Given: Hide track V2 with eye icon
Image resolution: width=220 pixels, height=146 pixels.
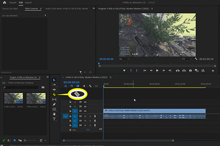Looking at the screenshot, I should point(85,106).
